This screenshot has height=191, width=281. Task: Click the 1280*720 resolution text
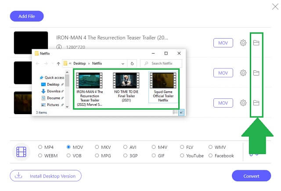click(x=76, y=47)
